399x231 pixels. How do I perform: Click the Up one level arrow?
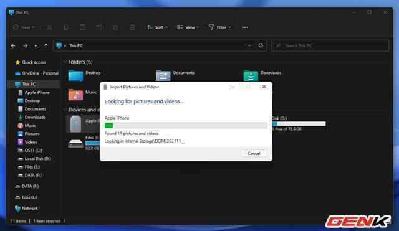point(46,45)
